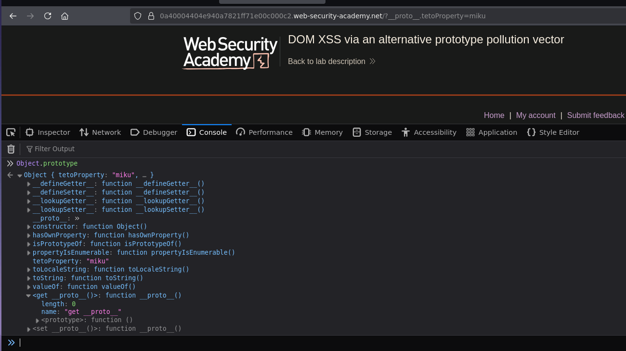Expand the __lookupSetter__ function entry

tap(29, 210)
